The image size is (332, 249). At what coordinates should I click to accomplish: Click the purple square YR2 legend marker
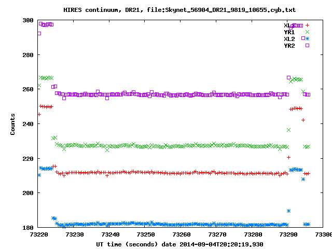(x=307, y=45)
